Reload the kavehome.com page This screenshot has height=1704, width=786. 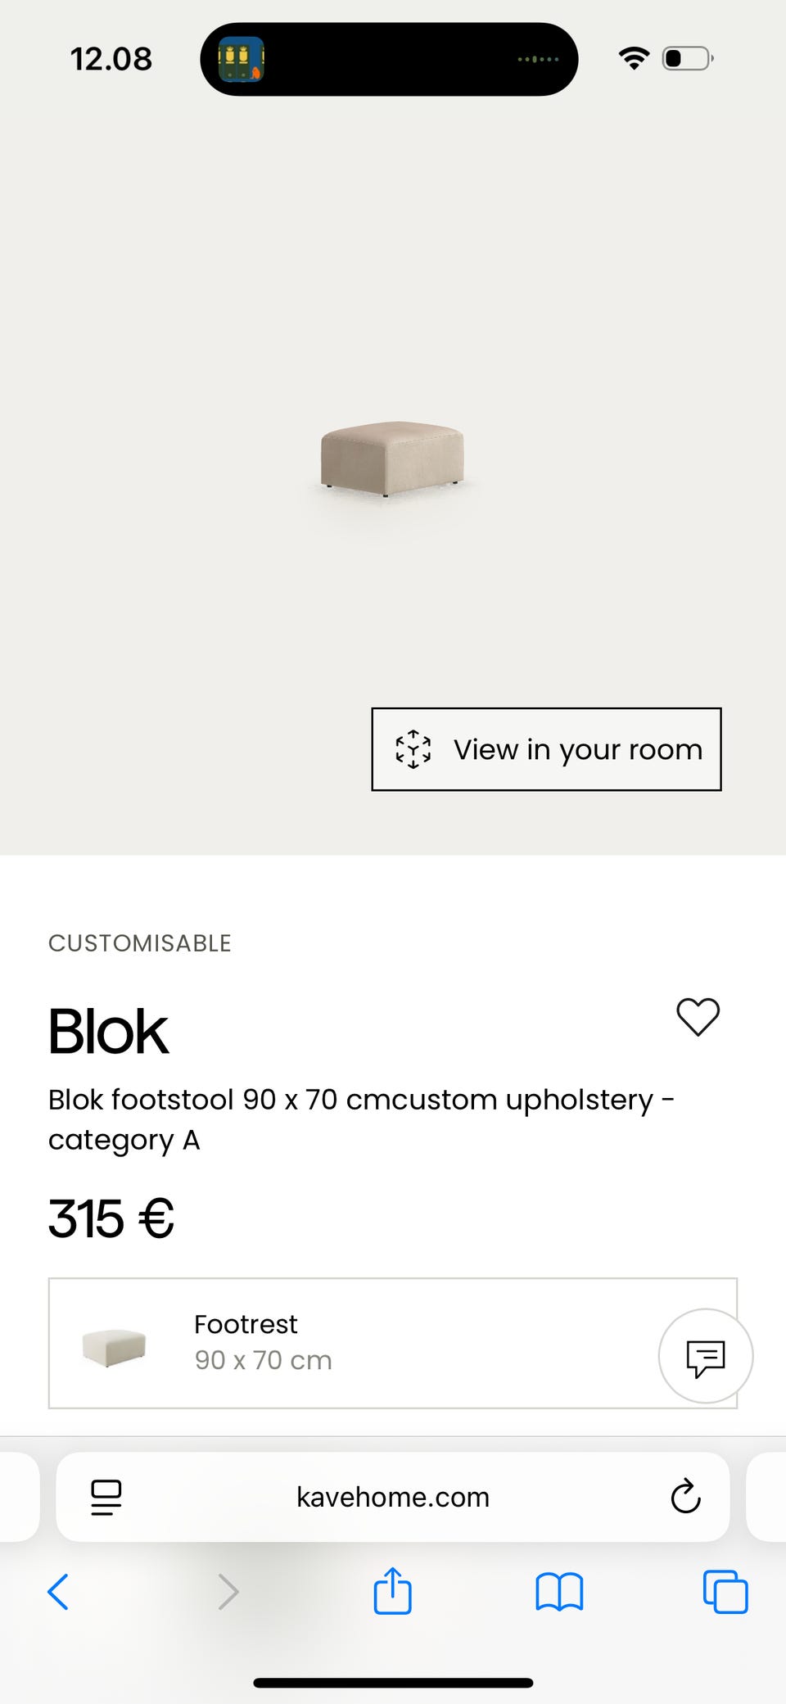click(685, 1497)
